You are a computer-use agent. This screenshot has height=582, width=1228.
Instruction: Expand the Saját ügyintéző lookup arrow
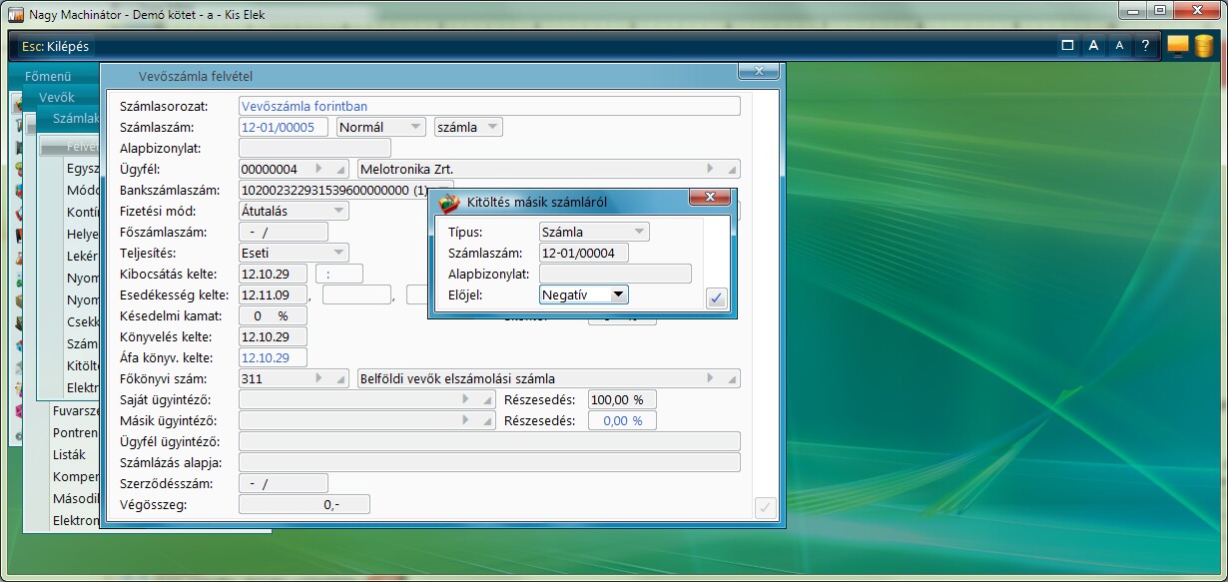coord(465,399)
